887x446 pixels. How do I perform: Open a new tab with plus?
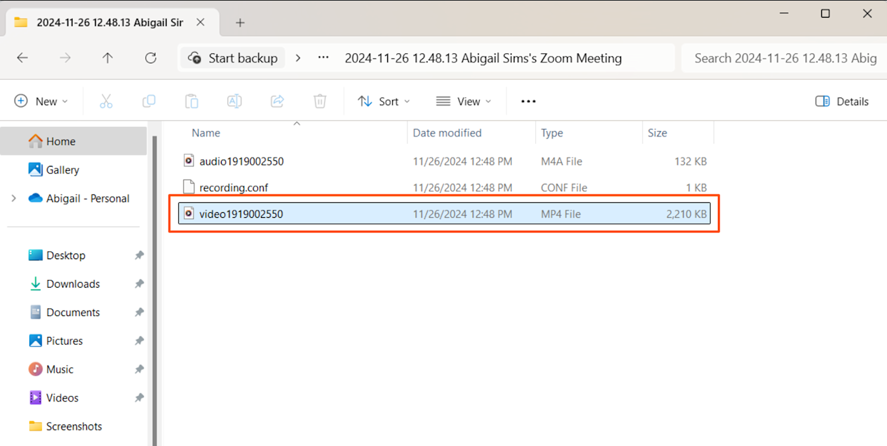(239, 23)
